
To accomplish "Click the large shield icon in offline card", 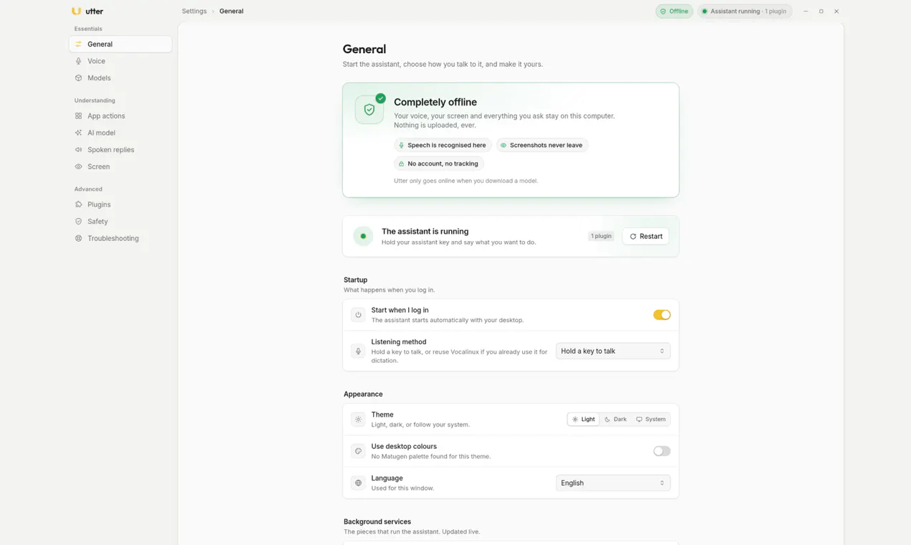I will pos(369,110).
